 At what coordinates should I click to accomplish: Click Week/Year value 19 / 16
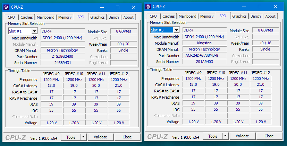click(265, 43)
